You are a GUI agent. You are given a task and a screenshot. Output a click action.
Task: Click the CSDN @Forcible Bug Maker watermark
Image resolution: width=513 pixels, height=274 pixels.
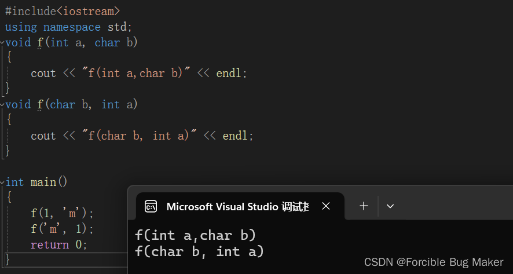point(434,262)
